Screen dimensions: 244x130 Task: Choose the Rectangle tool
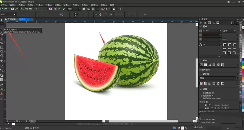pyautogui.click(x=2, y=47)
